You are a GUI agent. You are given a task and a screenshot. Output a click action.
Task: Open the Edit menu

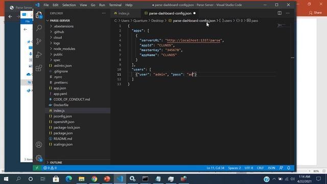(x=56, y=5)
